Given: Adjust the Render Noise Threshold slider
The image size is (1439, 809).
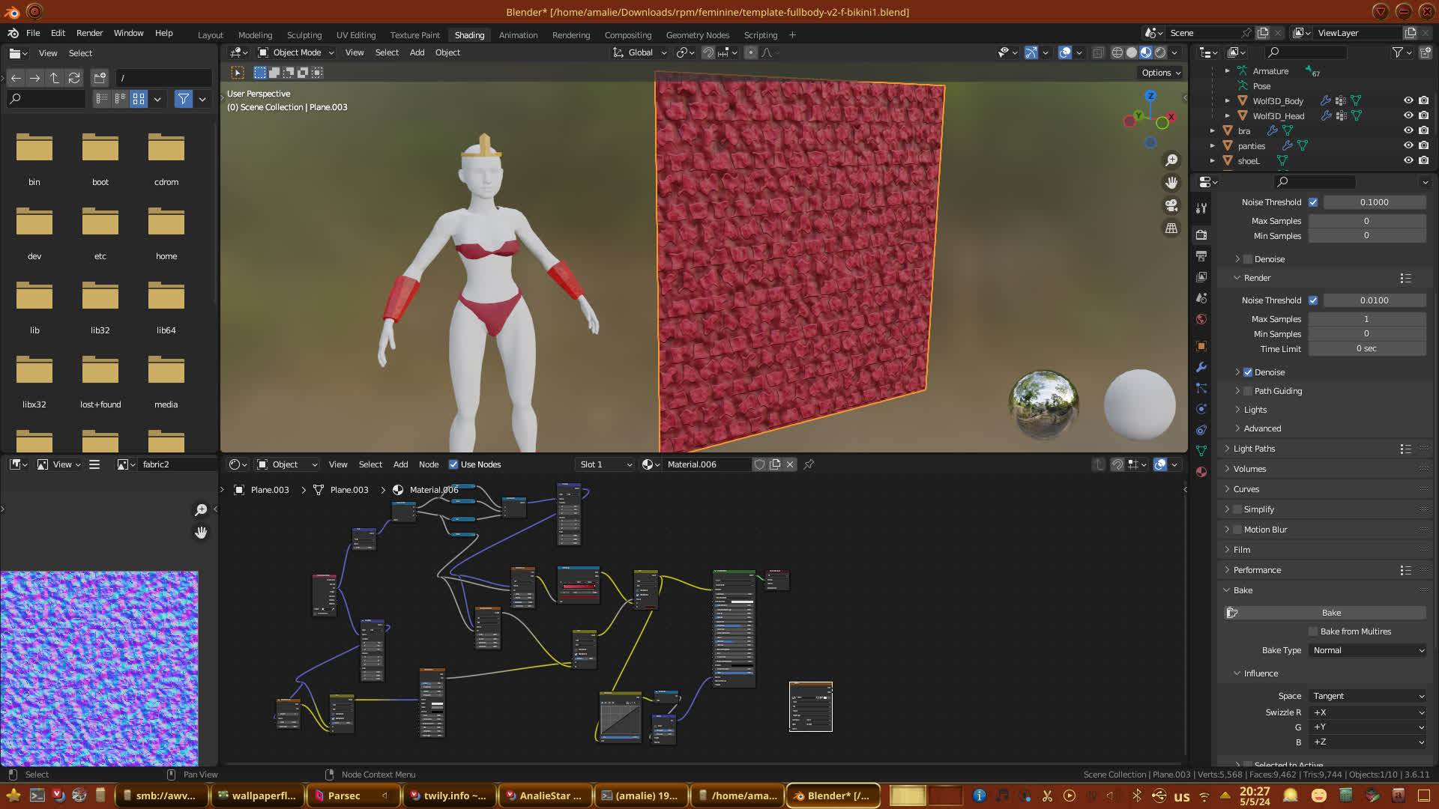Looking at the screenshot, I should (1374, 300).
